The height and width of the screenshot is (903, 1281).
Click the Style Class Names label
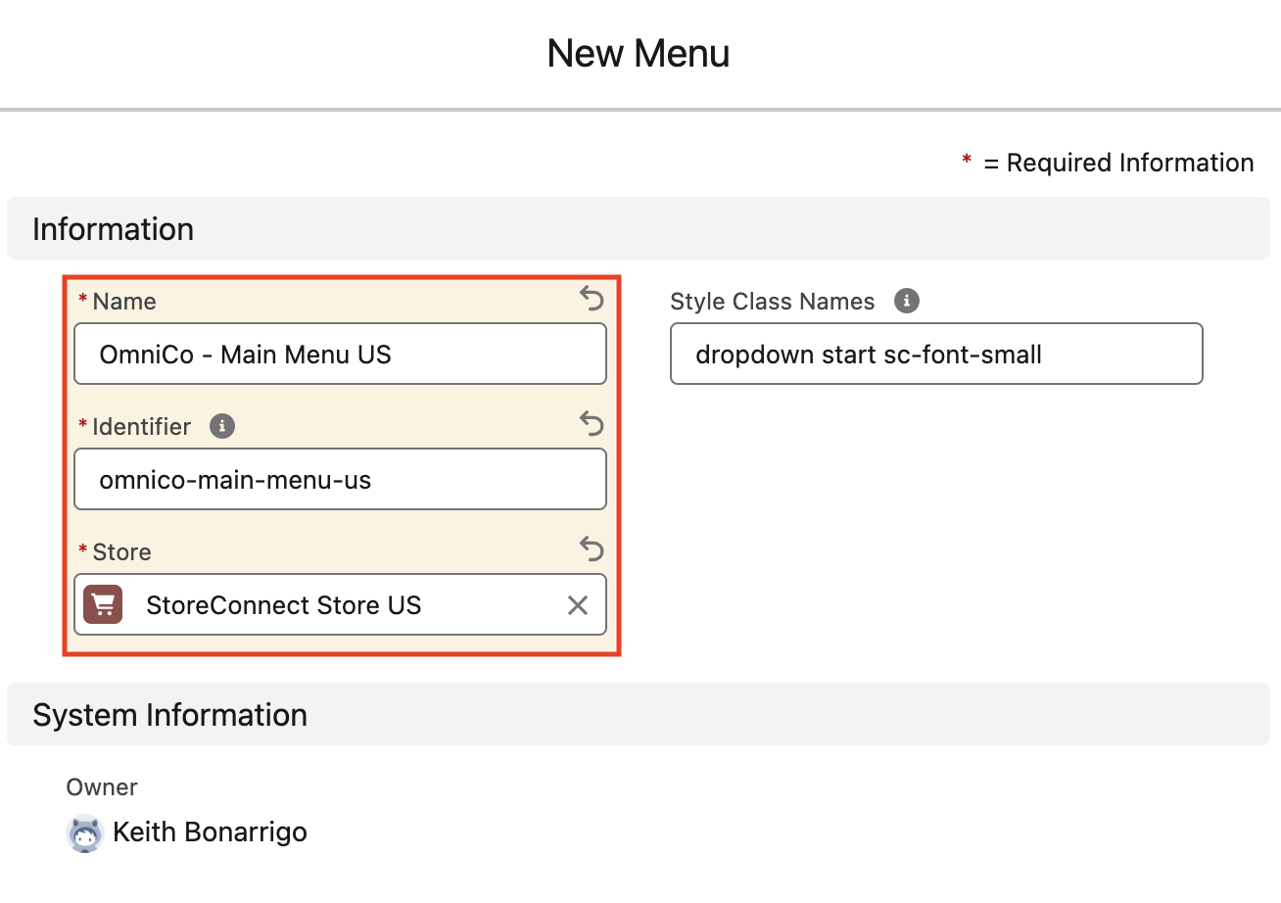pos(773,301)
